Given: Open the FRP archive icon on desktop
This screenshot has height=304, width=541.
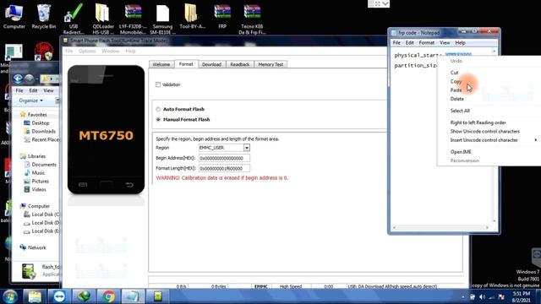Looking at the screenshot, I should pyautogui.click(x=222, y=17).
